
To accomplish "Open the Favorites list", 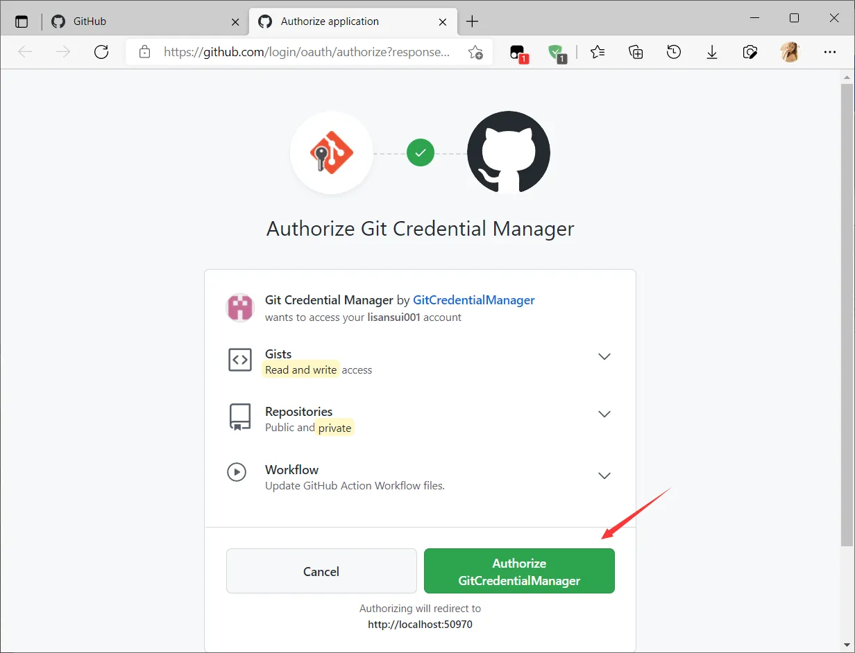I will [x=598, y=52].
